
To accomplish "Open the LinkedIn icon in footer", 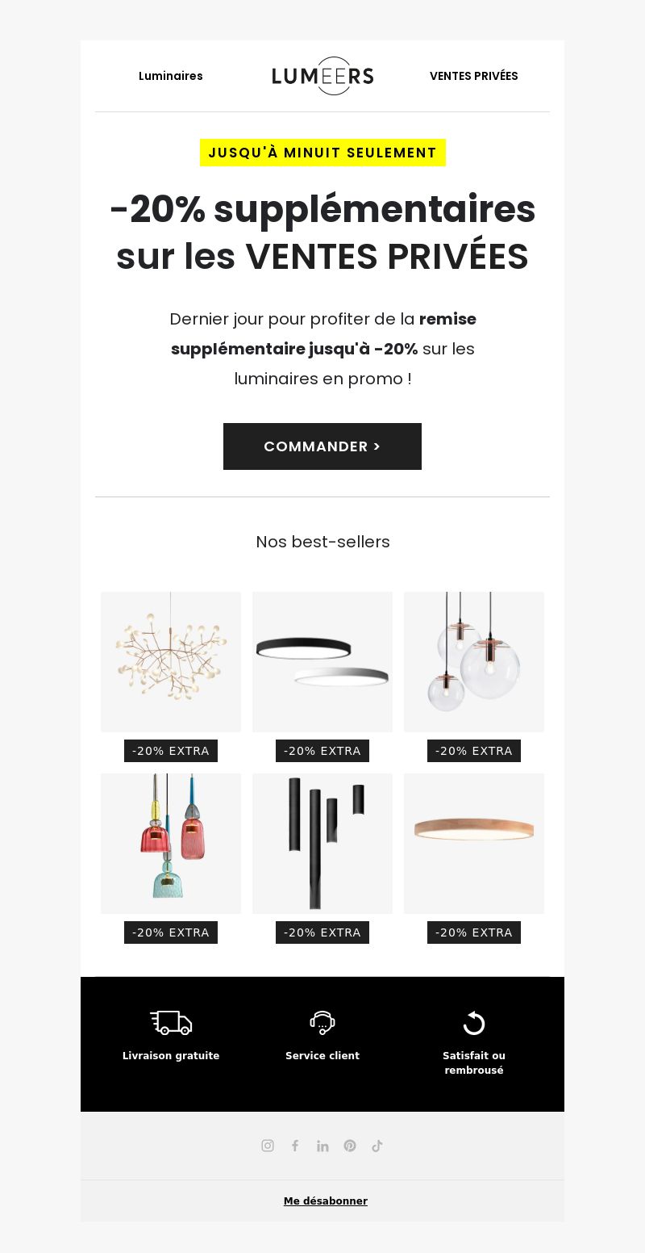I will coord(322,1146).
